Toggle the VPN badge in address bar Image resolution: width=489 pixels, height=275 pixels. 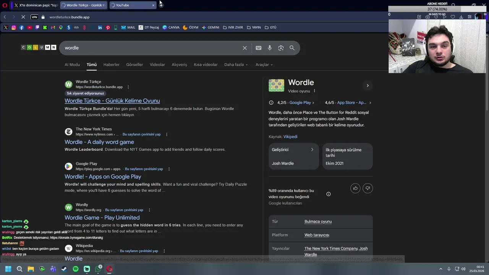[34, 17]
